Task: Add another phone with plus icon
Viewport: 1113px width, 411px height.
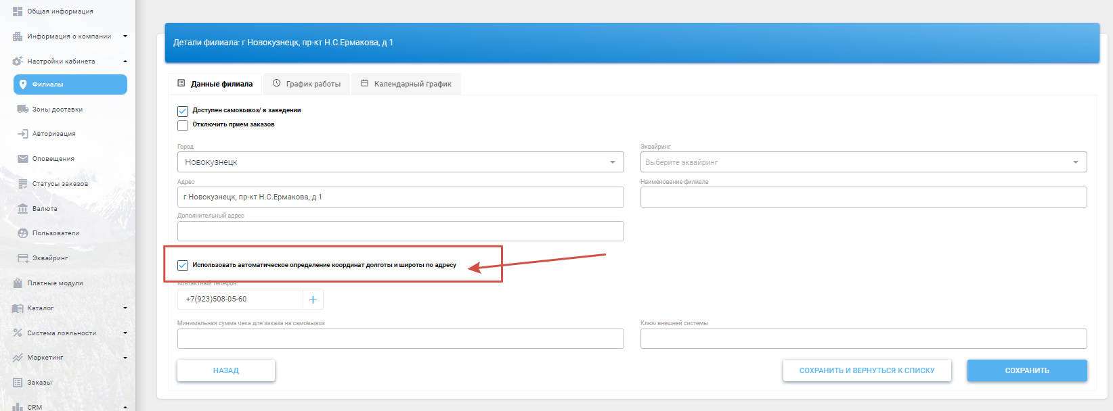Action: tap(313, 299)
